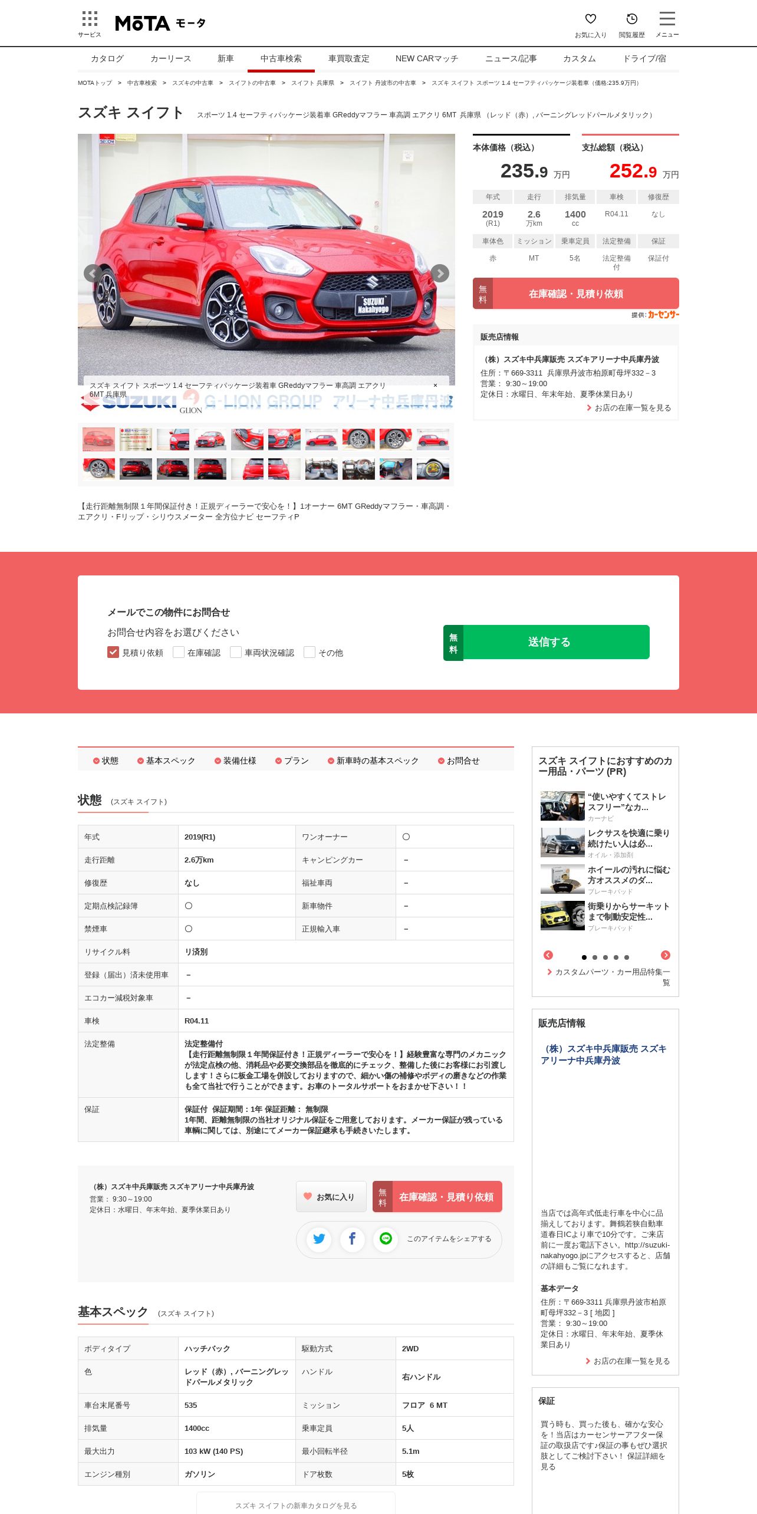This screenshot has height=1514, width=757.
Task: Check the 車両状況確認 checkbox
Action: point(236,652)
